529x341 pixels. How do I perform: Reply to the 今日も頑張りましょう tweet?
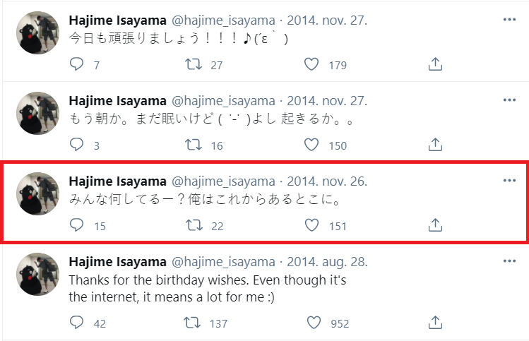pos(77,65)
